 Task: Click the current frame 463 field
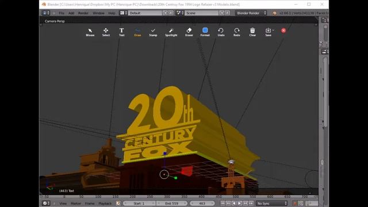(x=202, y=203)
